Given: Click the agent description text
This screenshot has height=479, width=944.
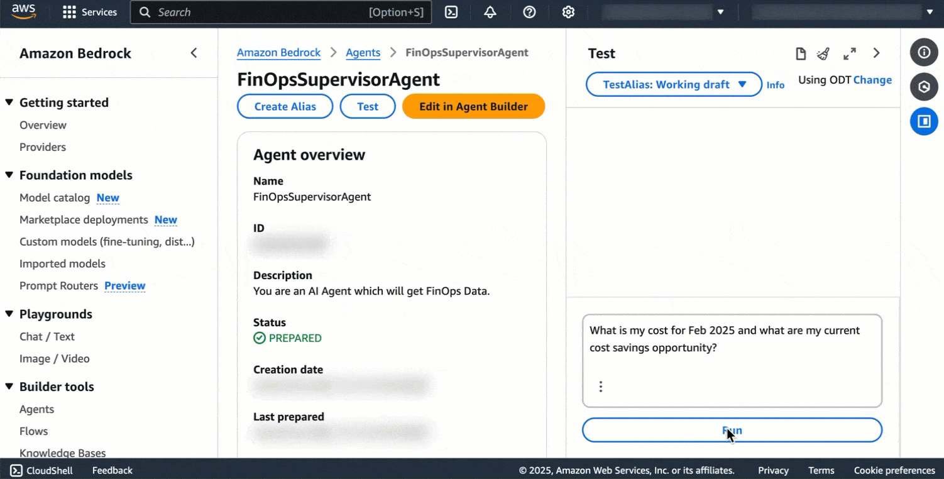Looking at the screenshot, I should tap(371, 291).
